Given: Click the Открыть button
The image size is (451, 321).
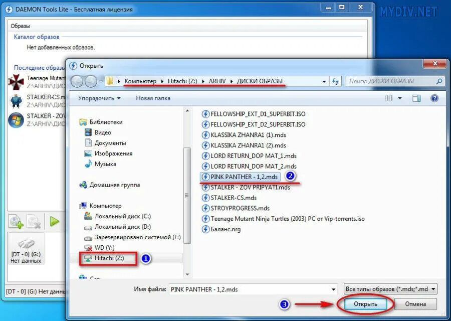Looking at the screenshot, I should pyautogui.click(x=365, y=304).
